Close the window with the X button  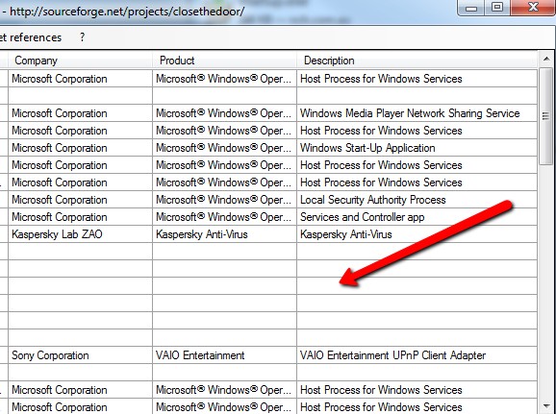click(x=533, y=7)
